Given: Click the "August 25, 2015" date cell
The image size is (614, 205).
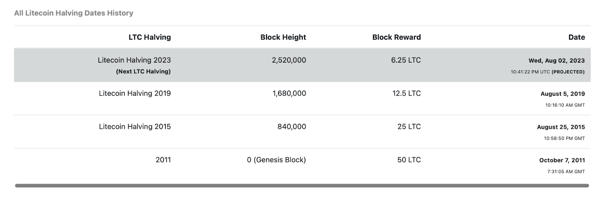Looking at the screenshot, I should 561,127.
